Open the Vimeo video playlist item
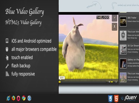The image size is (139, 103). click(123, 36)
